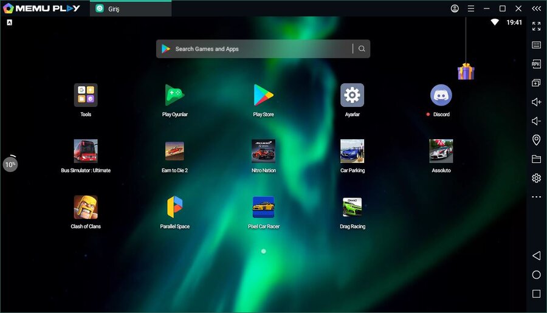
Task: Tap the Android recent apps square
Action: [536, 294]
